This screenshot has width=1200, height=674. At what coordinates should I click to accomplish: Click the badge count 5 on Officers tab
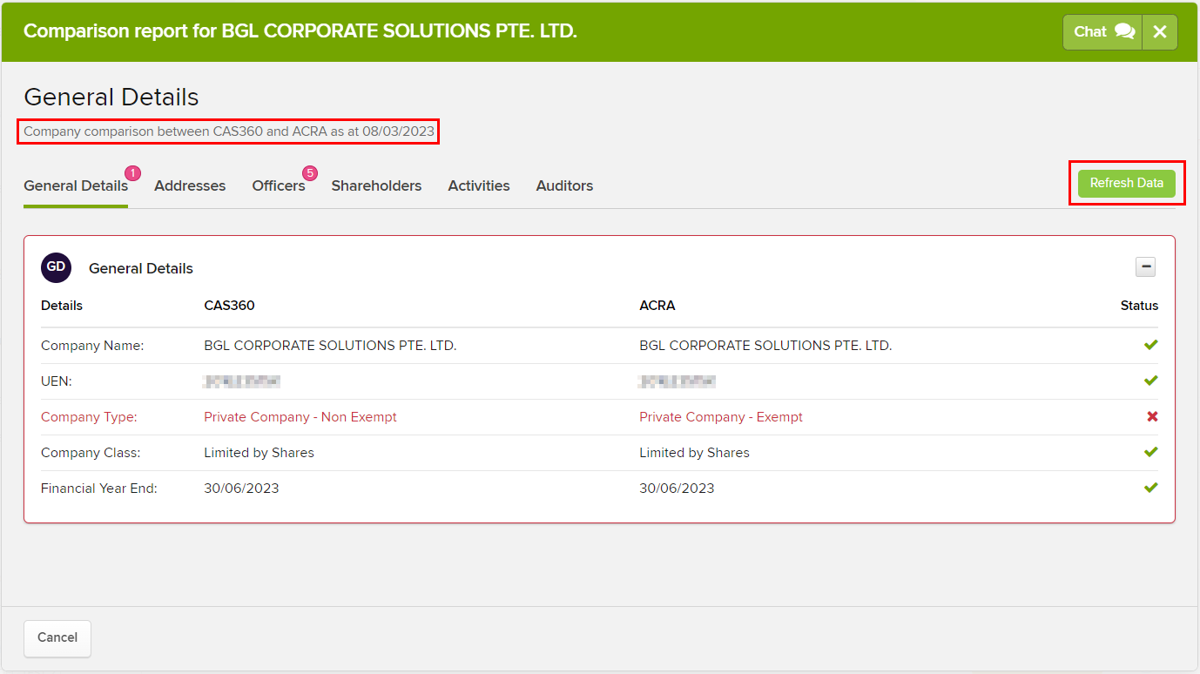click(310, 173)
